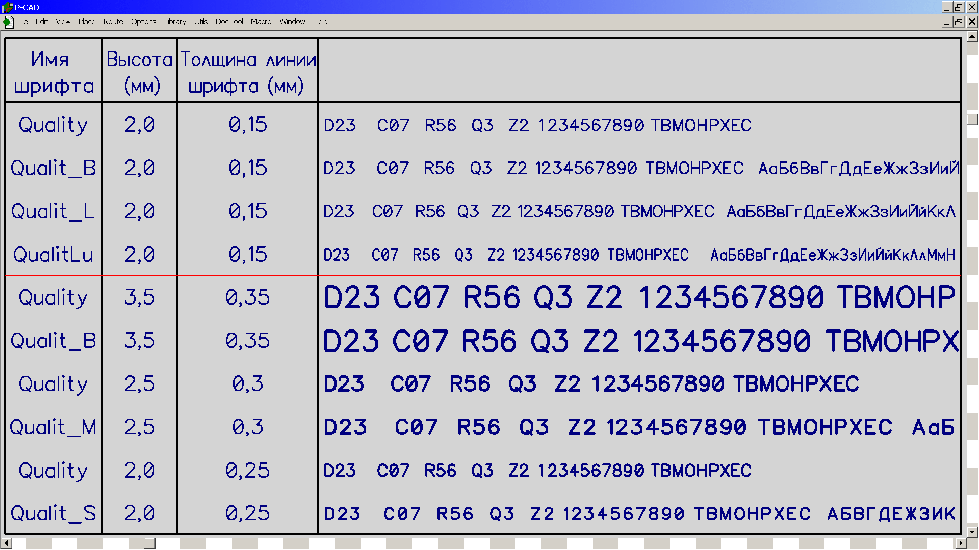Image resolution: width=979 pixels, height=550 pixels.
Task: Restore down the P-CAD application window
Action: 959,7
